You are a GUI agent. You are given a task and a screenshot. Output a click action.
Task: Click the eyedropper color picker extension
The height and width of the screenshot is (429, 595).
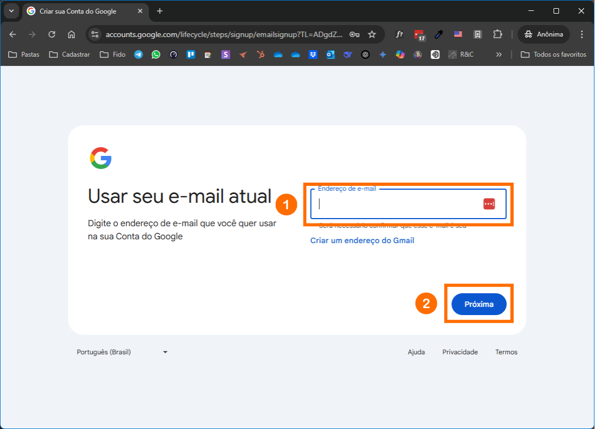[x=438, y=34]
